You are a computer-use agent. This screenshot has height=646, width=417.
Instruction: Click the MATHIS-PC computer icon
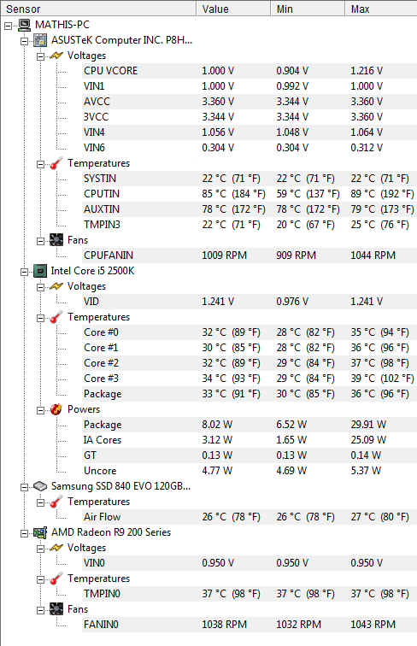point(25,25)
